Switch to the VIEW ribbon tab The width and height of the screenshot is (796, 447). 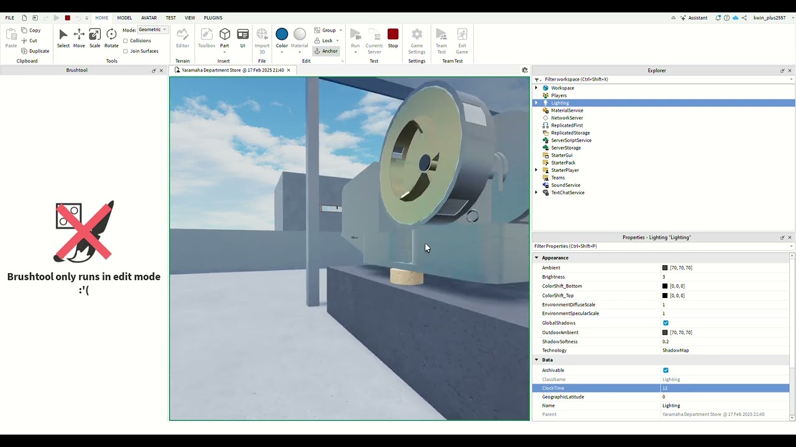(x=190, y=18)
